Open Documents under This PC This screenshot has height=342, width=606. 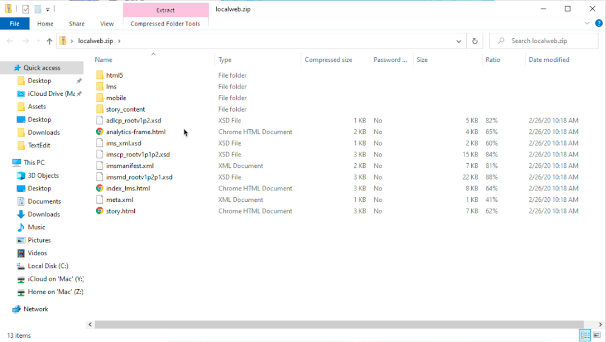pos(44,201)
